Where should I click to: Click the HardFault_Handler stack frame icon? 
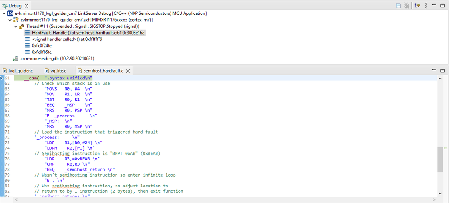pos(27,33)
